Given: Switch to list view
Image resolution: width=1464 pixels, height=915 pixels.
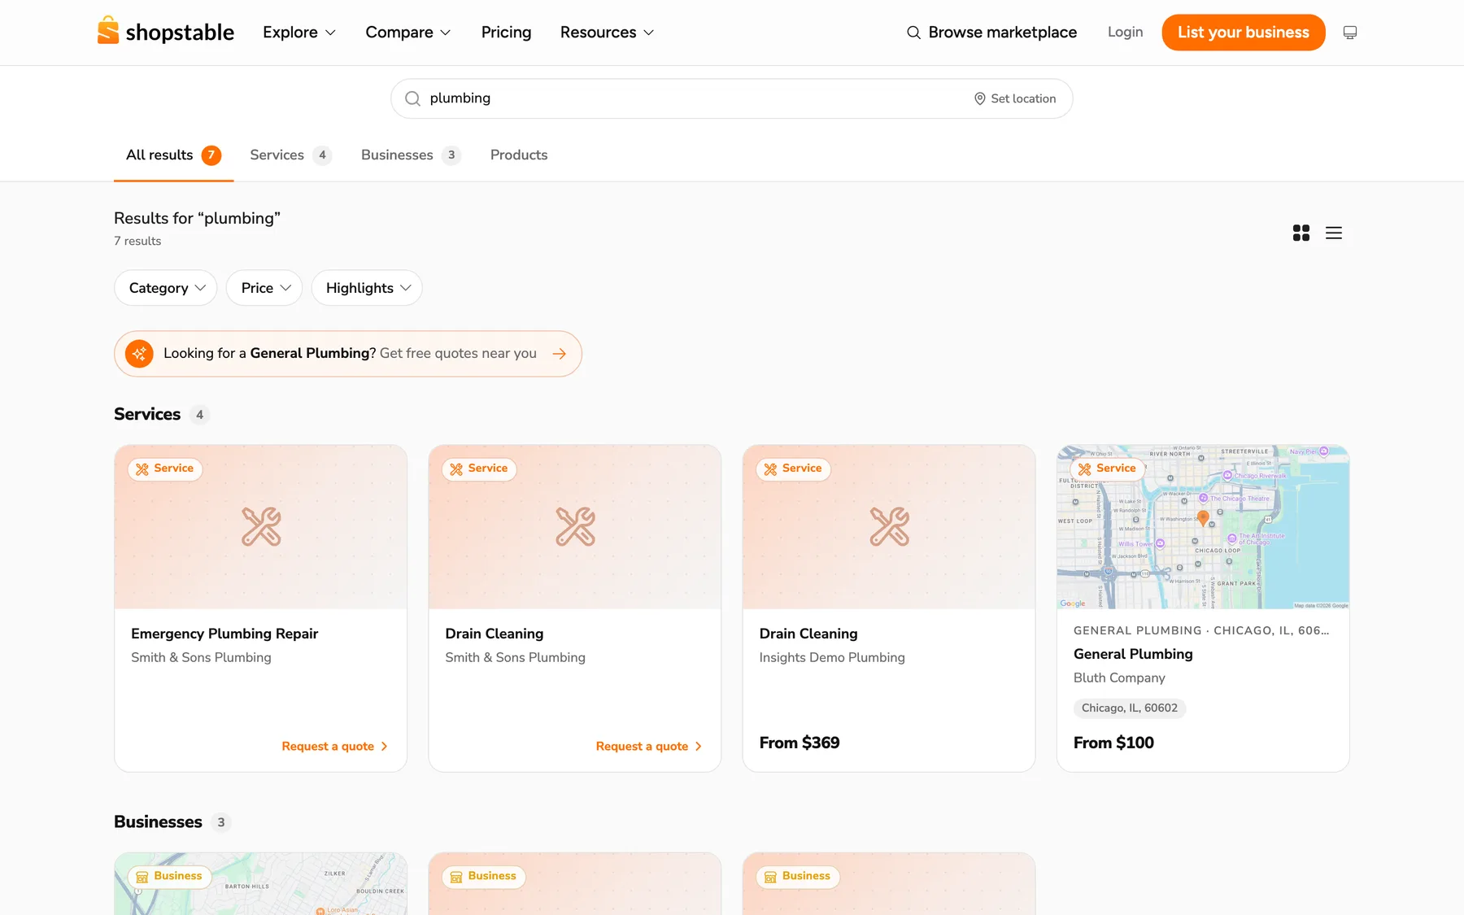Looking at the screenshot, I should (1334, 233).
